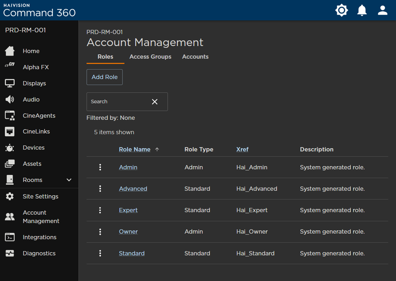
Task: Select the Hai_Expert xref cell
Action: pyautogui.click(x=252, y=210)
